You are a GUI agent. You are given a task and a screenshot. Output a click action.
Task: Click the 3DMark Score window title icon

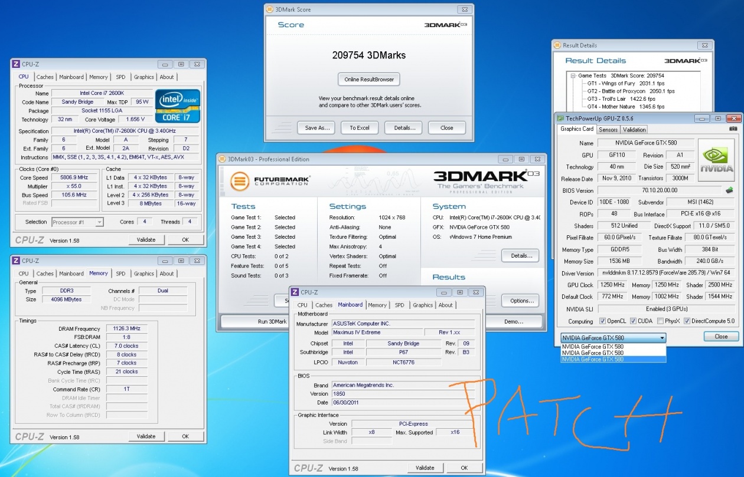click(x=270, y=10)
